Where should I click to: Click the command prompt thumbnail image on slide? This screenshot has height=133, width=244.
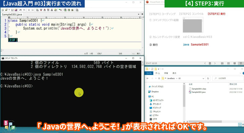coord(193,25)
